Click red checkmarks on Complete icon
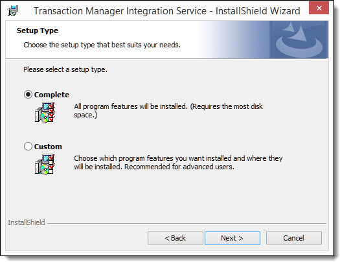340x262 pixels. click(52, 112)
